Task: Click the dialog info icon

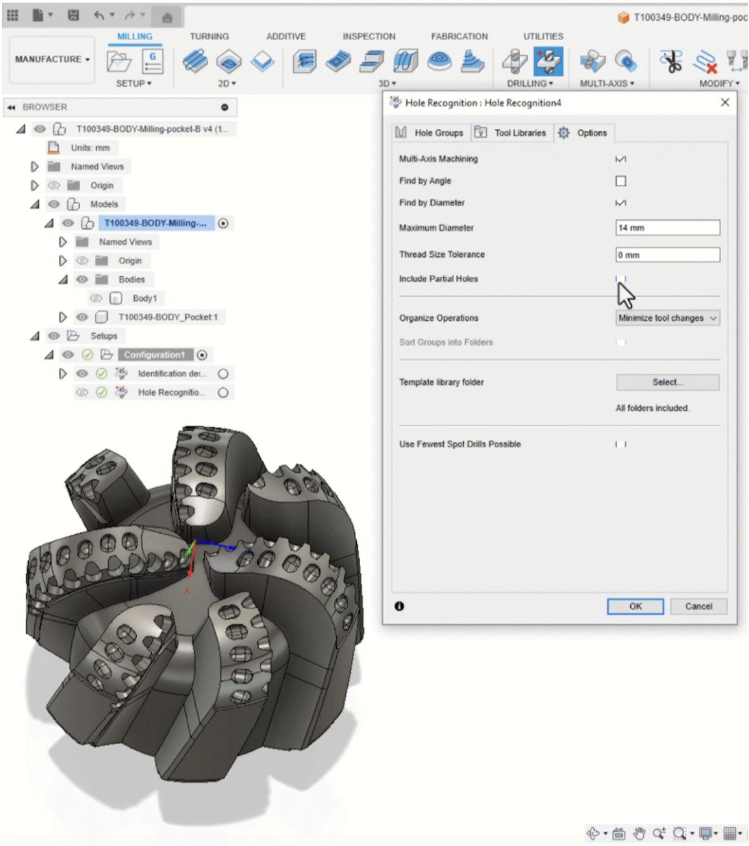Action: point(399,606)
